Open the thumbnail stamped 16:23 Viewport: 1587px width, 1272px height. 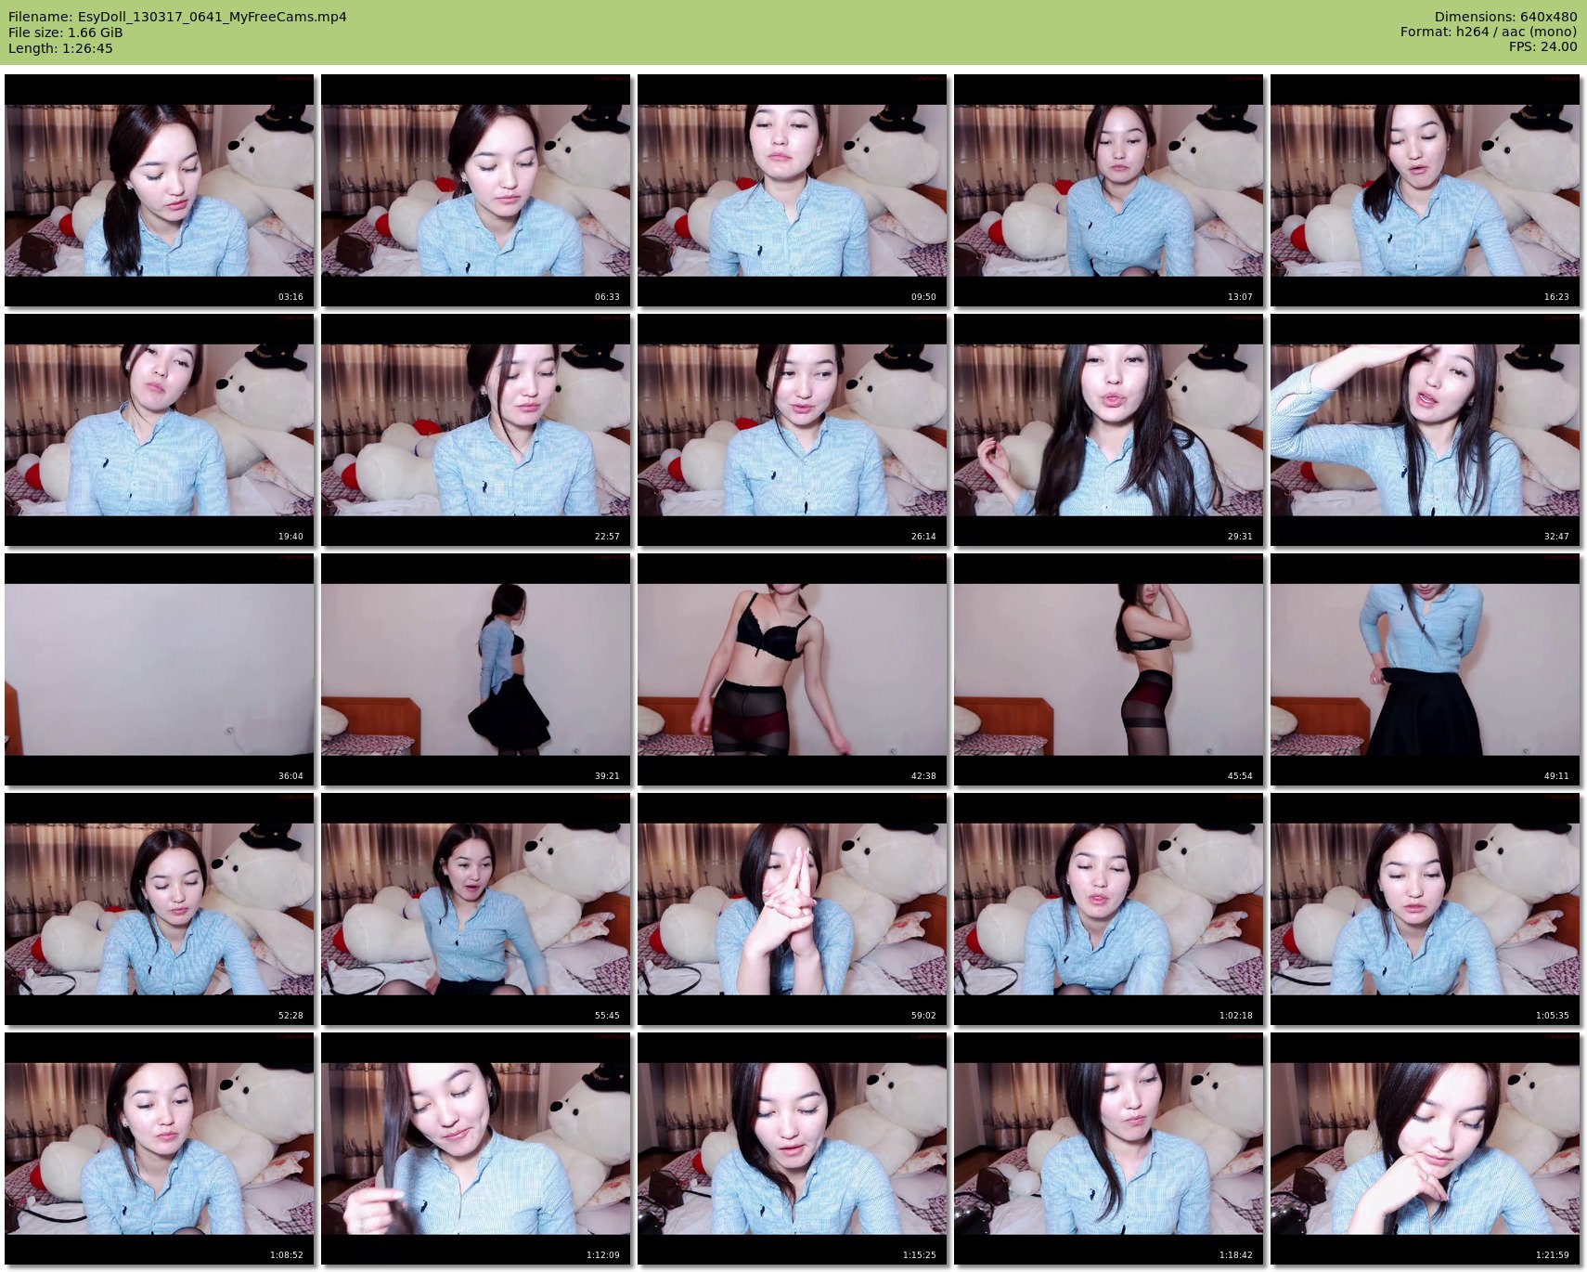[x=1426, y=190]
